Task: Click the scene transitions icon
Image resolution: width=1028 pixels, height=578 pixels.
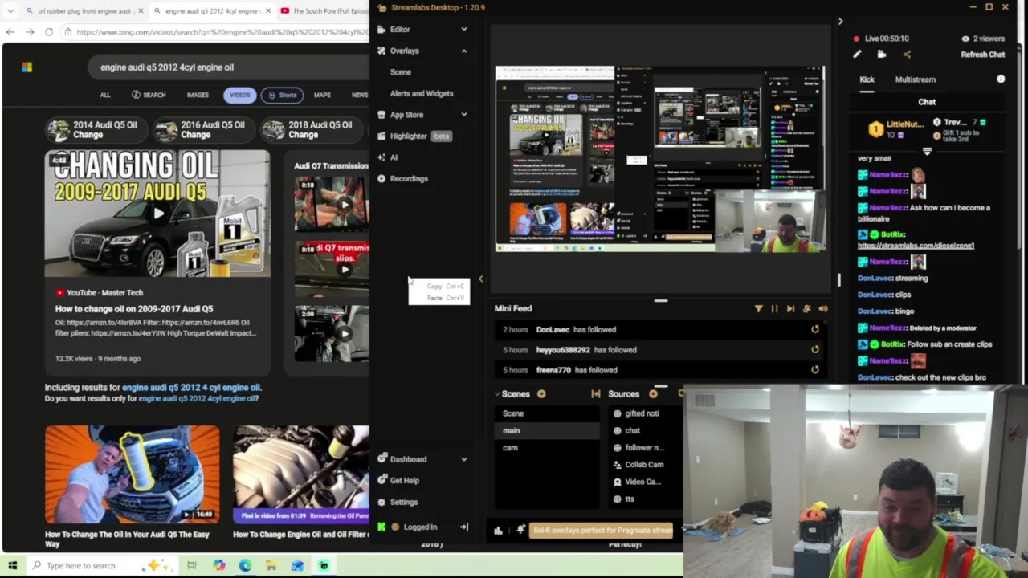Action: coord(595,394)
